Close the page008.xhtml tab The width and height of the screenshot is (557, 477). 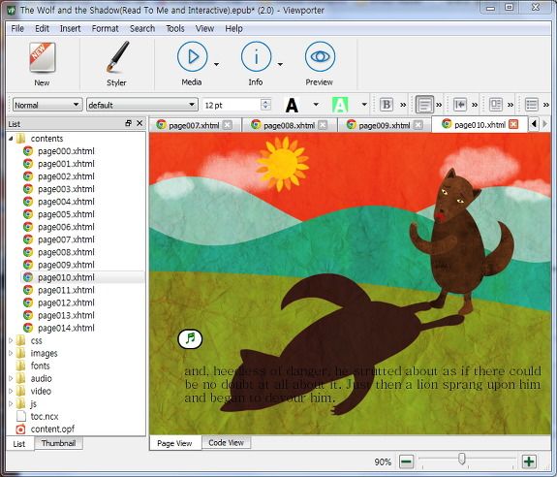pos(323,125)
